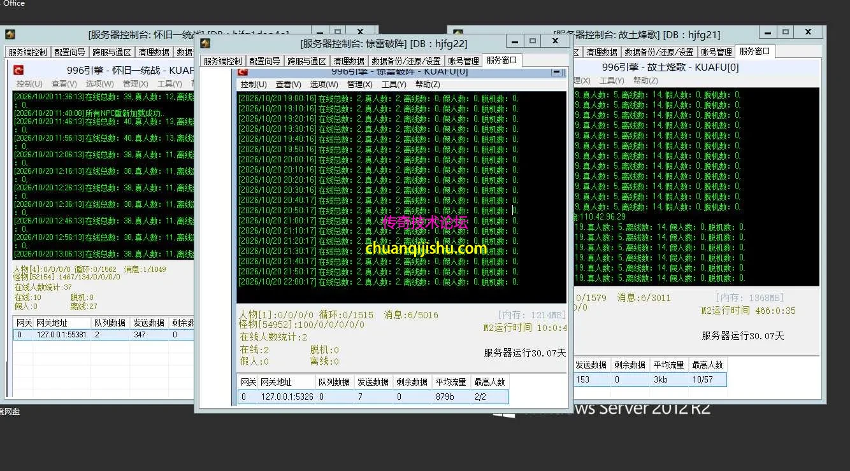Click the app icon in the 惊雷破阵 title bar

[205, 43]
